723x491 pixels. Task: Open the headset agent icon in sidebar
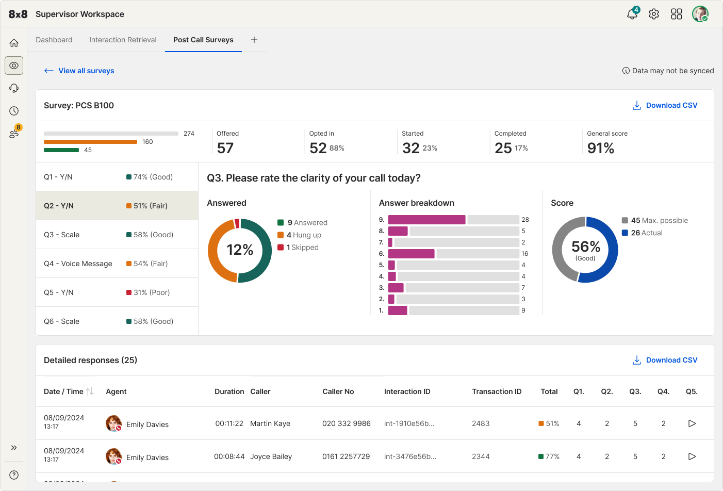(x=14, y=88)
